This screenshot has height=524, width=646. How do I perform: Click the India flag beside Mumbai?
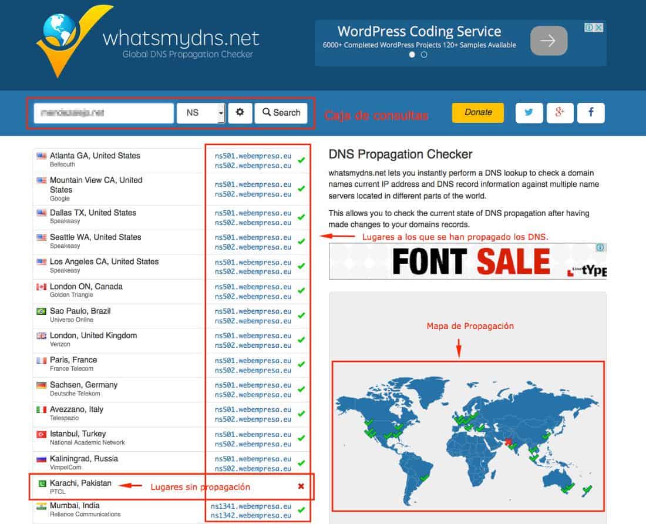point(41,506)
